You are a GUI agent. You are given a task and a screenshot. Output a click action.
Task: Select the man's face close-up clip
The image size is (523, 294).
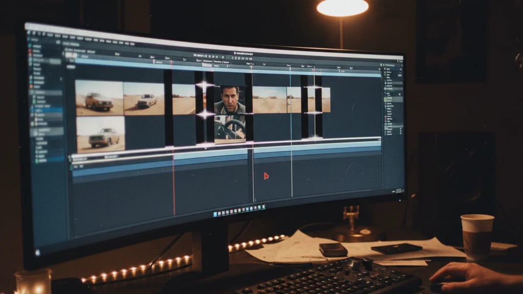pos(230,100)
